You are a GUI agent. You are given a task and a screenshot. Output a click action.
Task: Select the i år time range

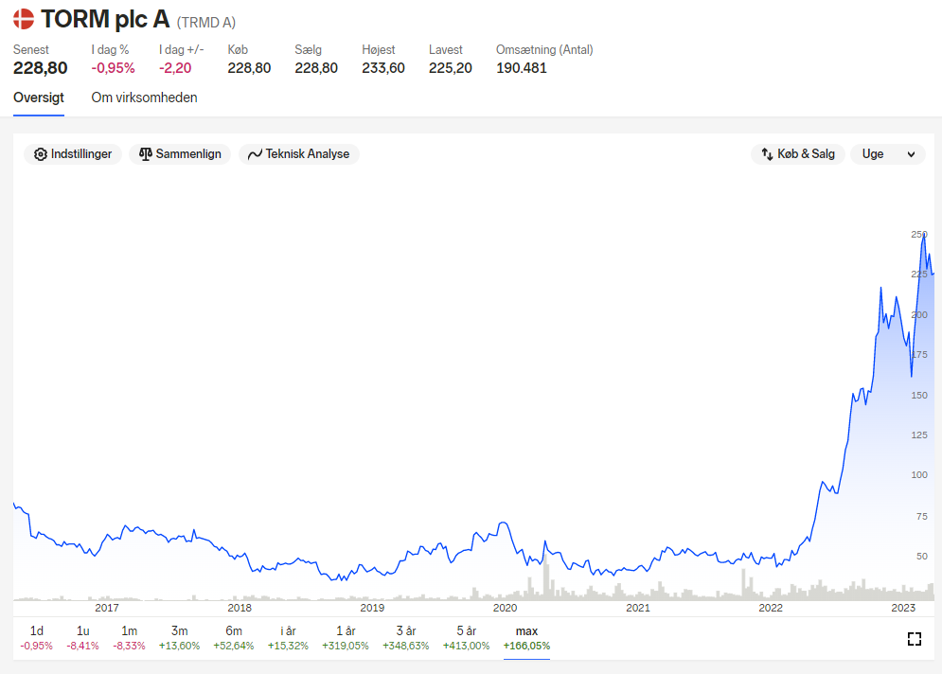pyautogui.click(x=289, y=638)
